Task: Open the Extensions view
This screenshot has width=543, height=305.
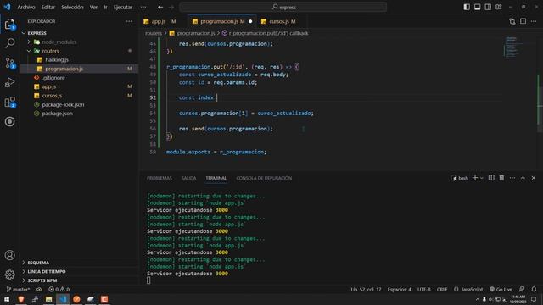Action: 9,102
